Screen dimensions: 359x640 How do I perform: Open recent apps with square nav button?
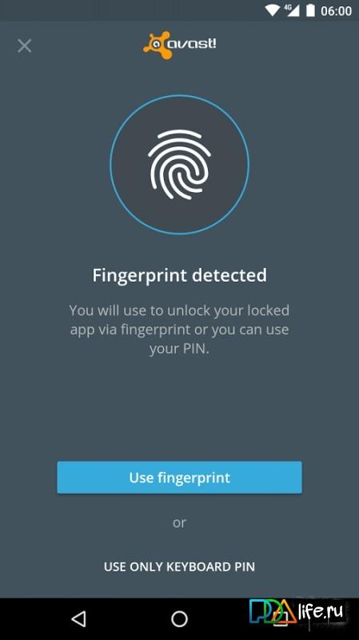click(x=280, y=618)
